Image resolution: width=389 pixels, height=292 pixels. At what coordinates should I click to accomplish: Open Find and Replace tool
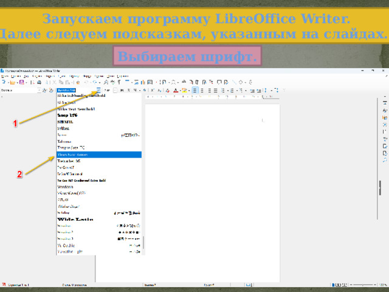click(106, 82)
